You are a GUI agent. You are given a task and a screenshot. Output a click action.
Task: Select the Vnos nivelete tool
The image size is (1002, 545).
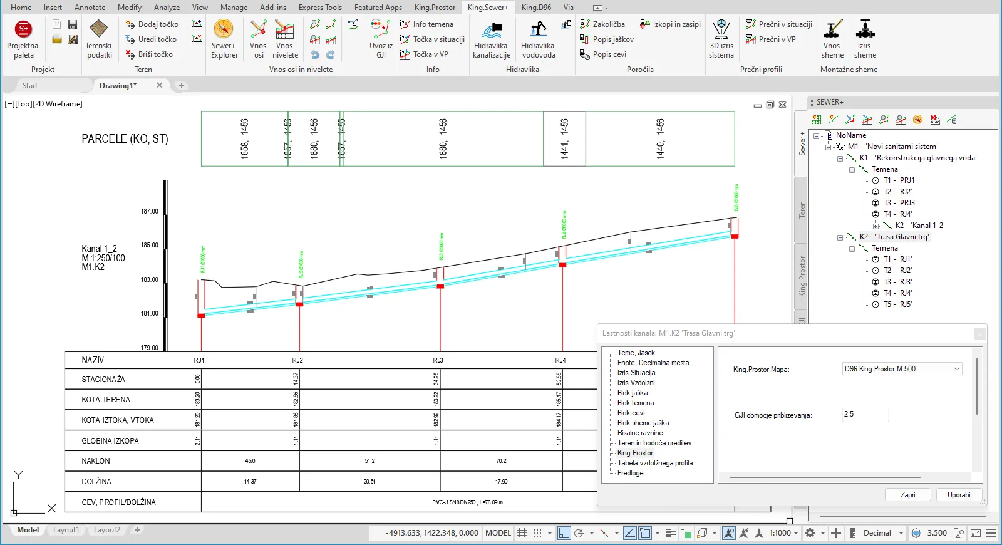pos(285,39)
